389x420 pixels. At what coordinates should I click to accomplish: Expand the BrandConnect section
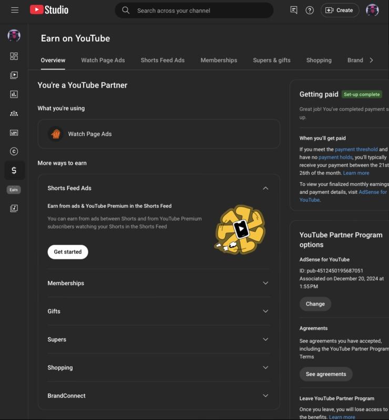point(265,396)
